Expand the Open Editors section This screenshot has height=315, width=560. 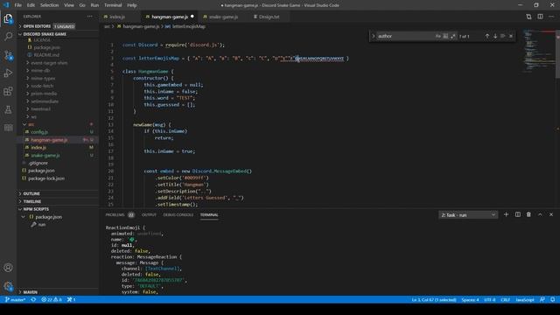point(58,26)
